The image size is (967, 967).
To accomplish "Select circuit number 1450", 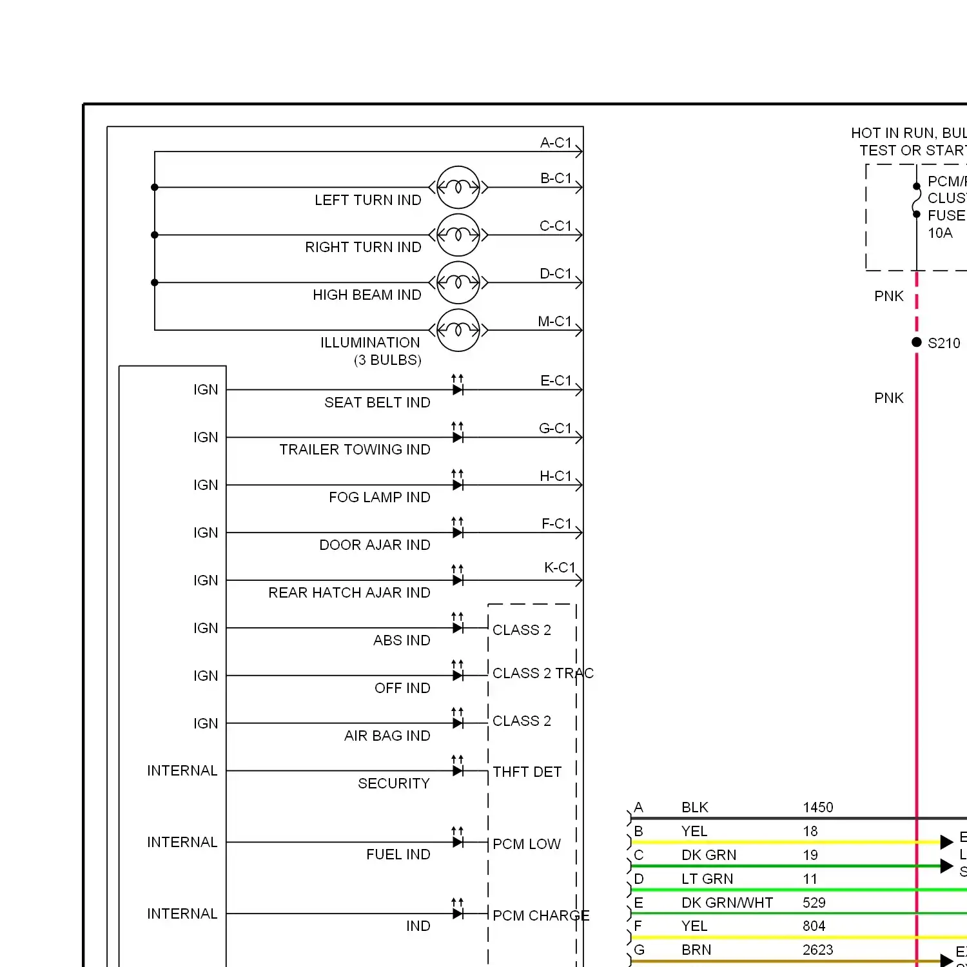I will coord(818,807).
